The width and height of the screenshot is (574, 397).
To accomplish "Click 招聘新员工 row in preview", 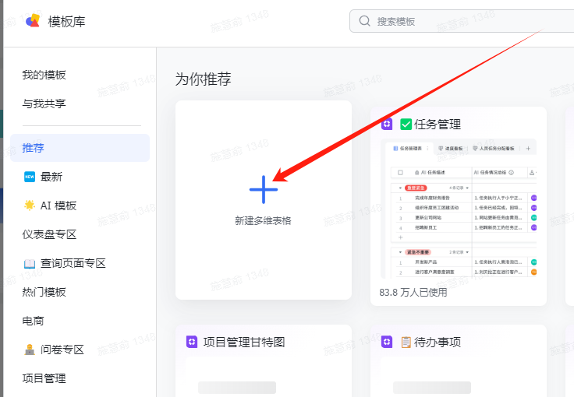I will 426,227.
